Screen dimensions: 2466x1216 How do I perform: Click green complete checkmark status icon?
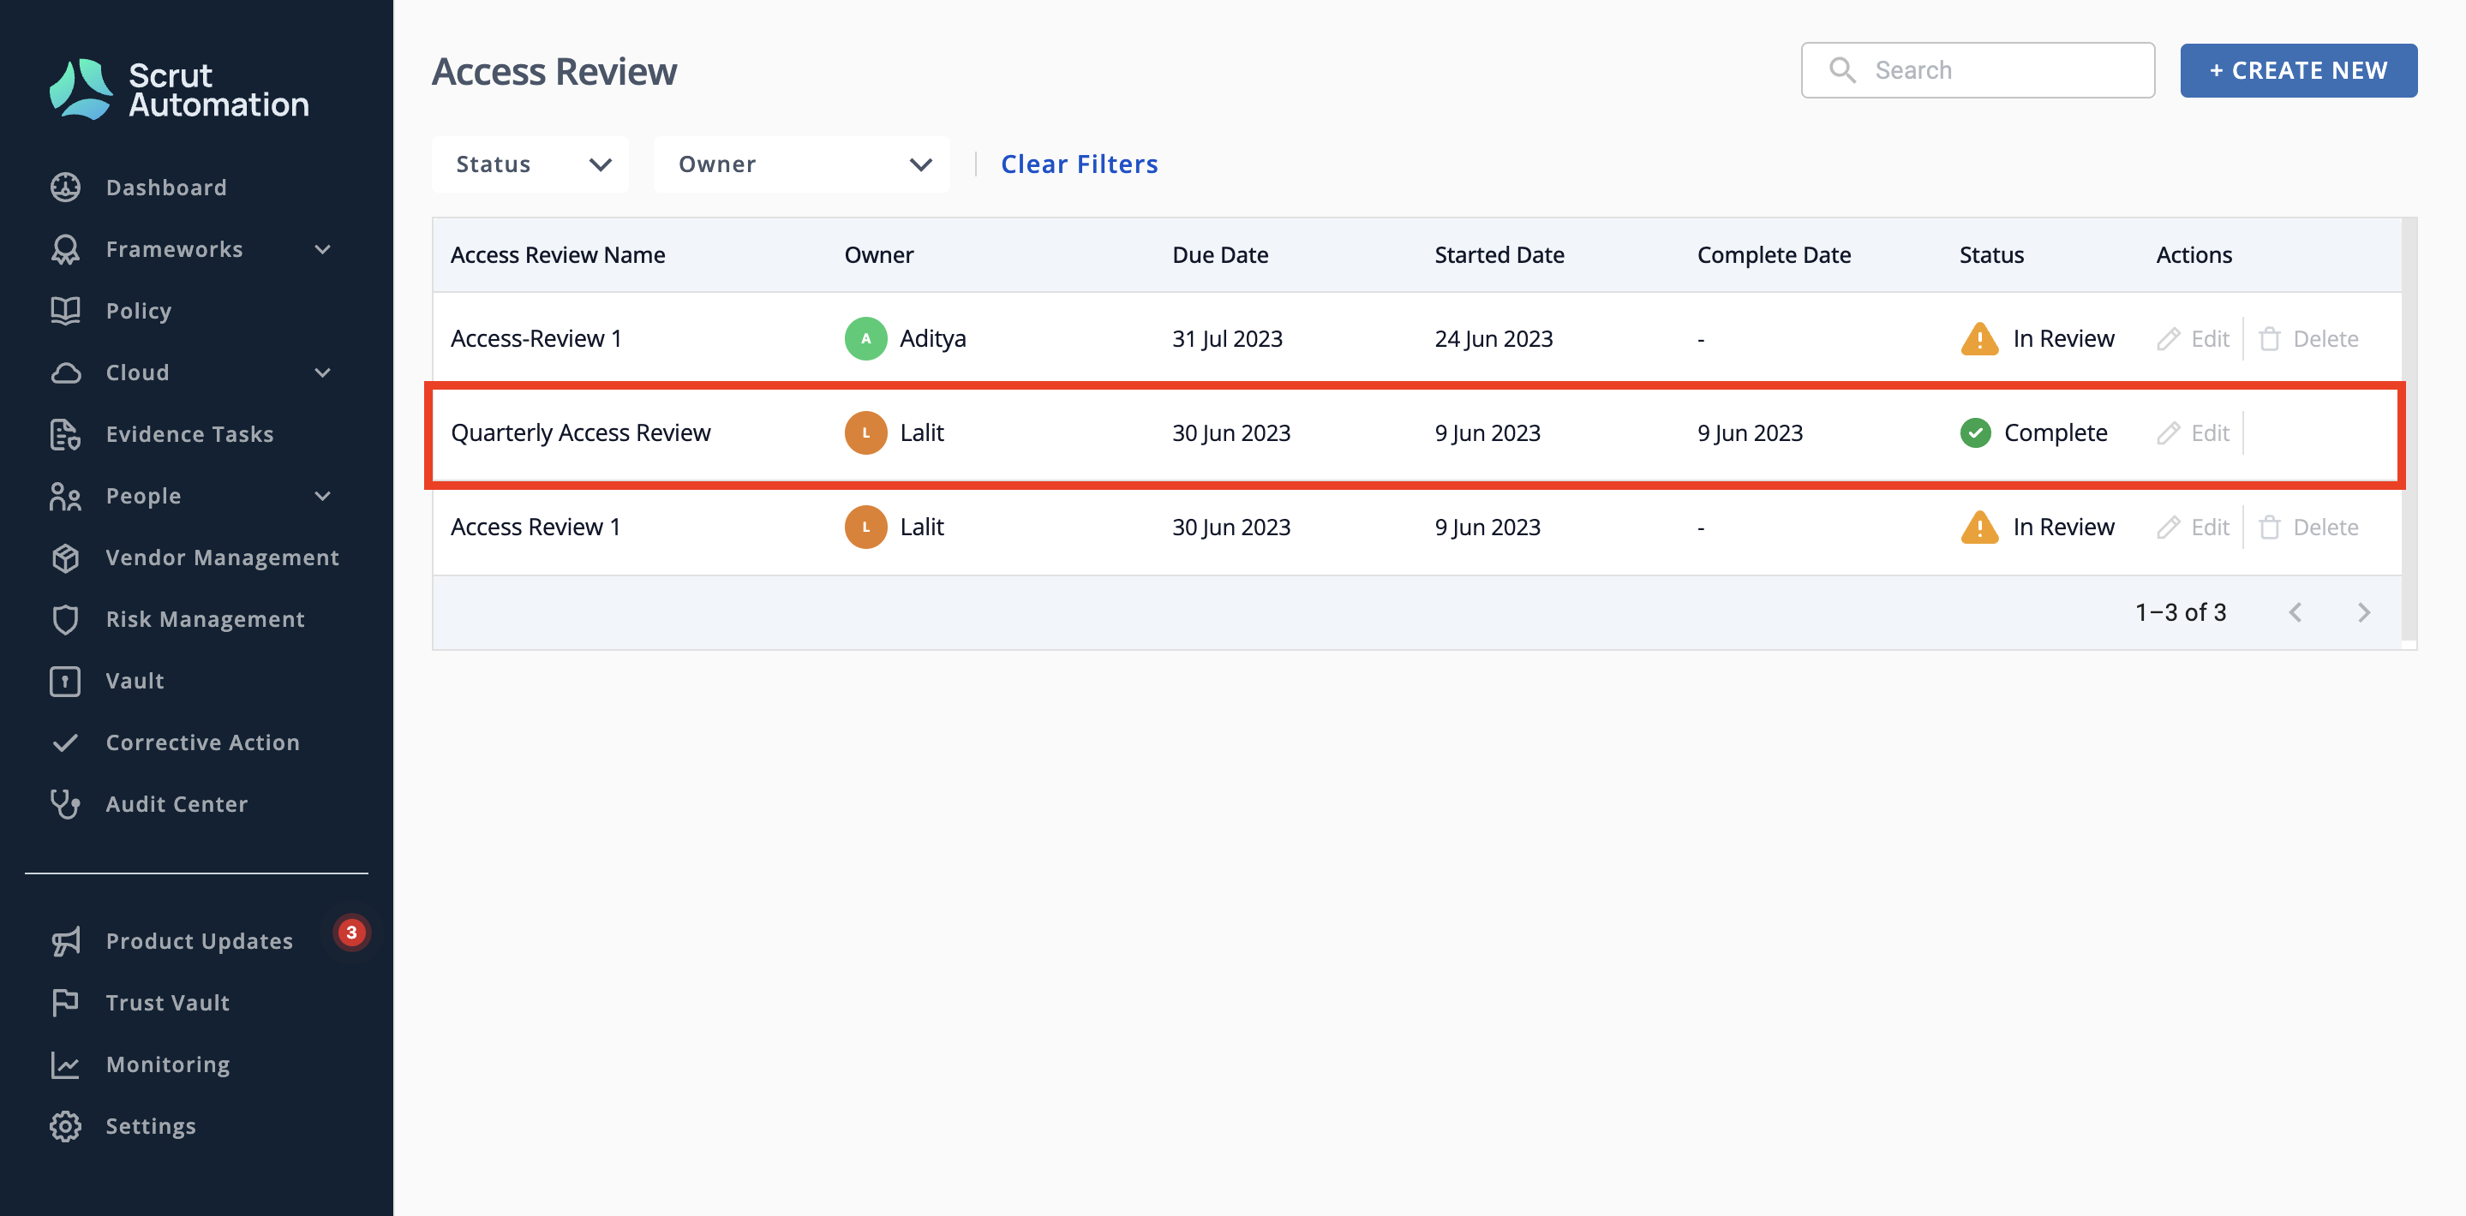coord(1975,433)
